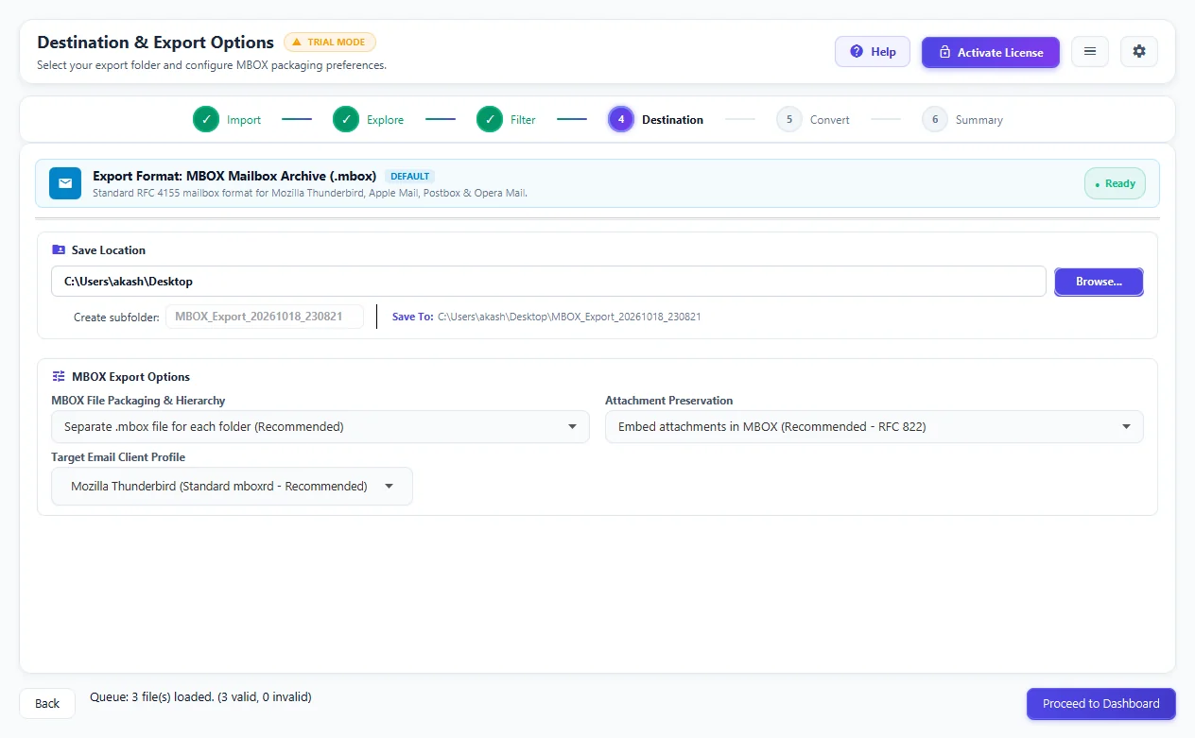The height and width of the screenshot is (738, 1195).
Task: Open the Attachment Preservation dropdown
Action: [875, 427]
